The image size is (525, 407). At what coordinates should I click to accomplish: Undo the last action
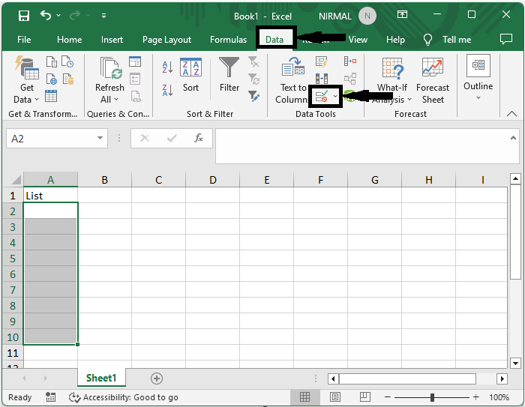(x=46, y=16)
